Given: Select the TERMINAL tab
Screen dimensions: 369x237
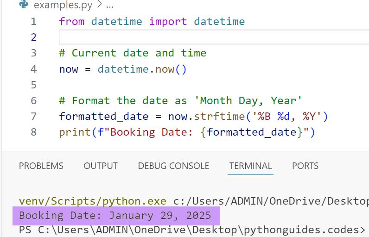Looking at the screenshot, I should click(x=251, y=166).
